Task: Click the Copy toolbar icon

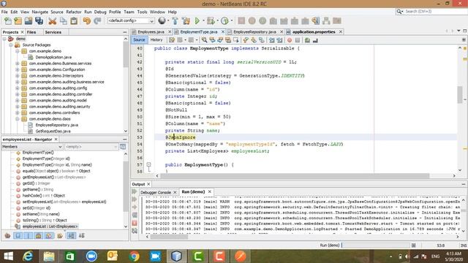Action: point(64,20)
